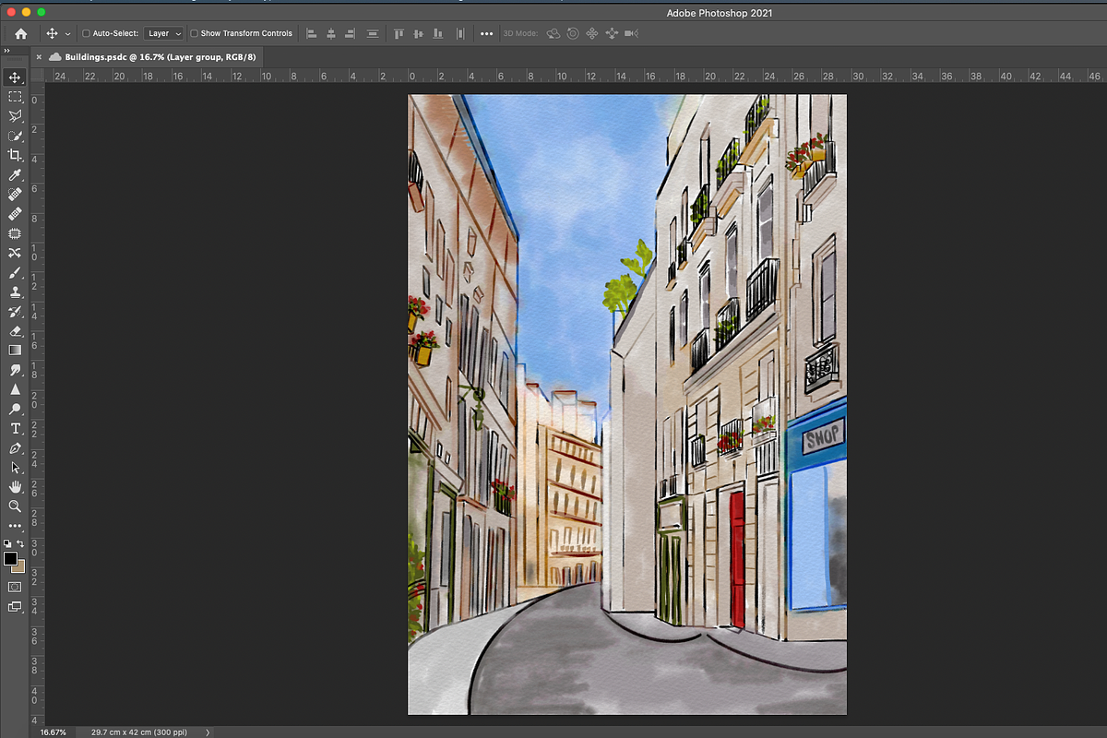Select the Path Selection arrow tool
The image size is (1107, 738).
coord(15,468)
